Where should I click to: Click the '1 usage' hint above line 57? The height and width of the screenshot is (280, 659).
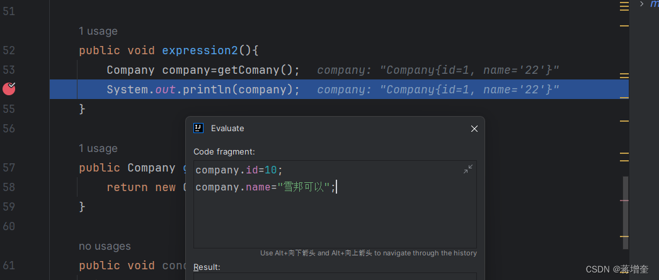pyautogui.click(x=98, y=148)
